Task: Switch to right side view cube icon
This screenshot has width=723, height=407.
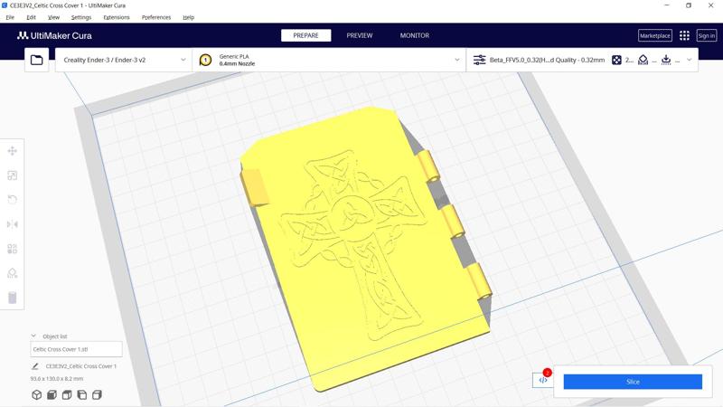Action: [x=97, y=394]
